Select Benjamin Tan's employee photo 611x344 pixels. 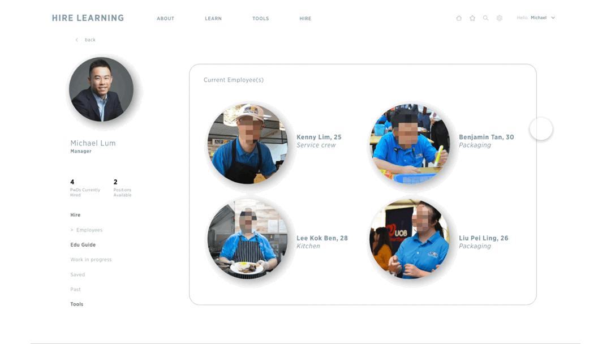coord(410,144)
